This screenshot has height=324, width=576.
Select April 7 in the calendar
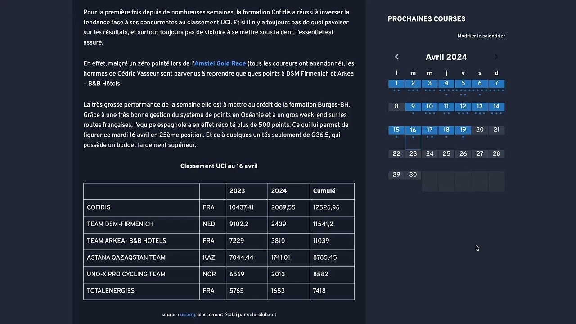tap(496, 84)
